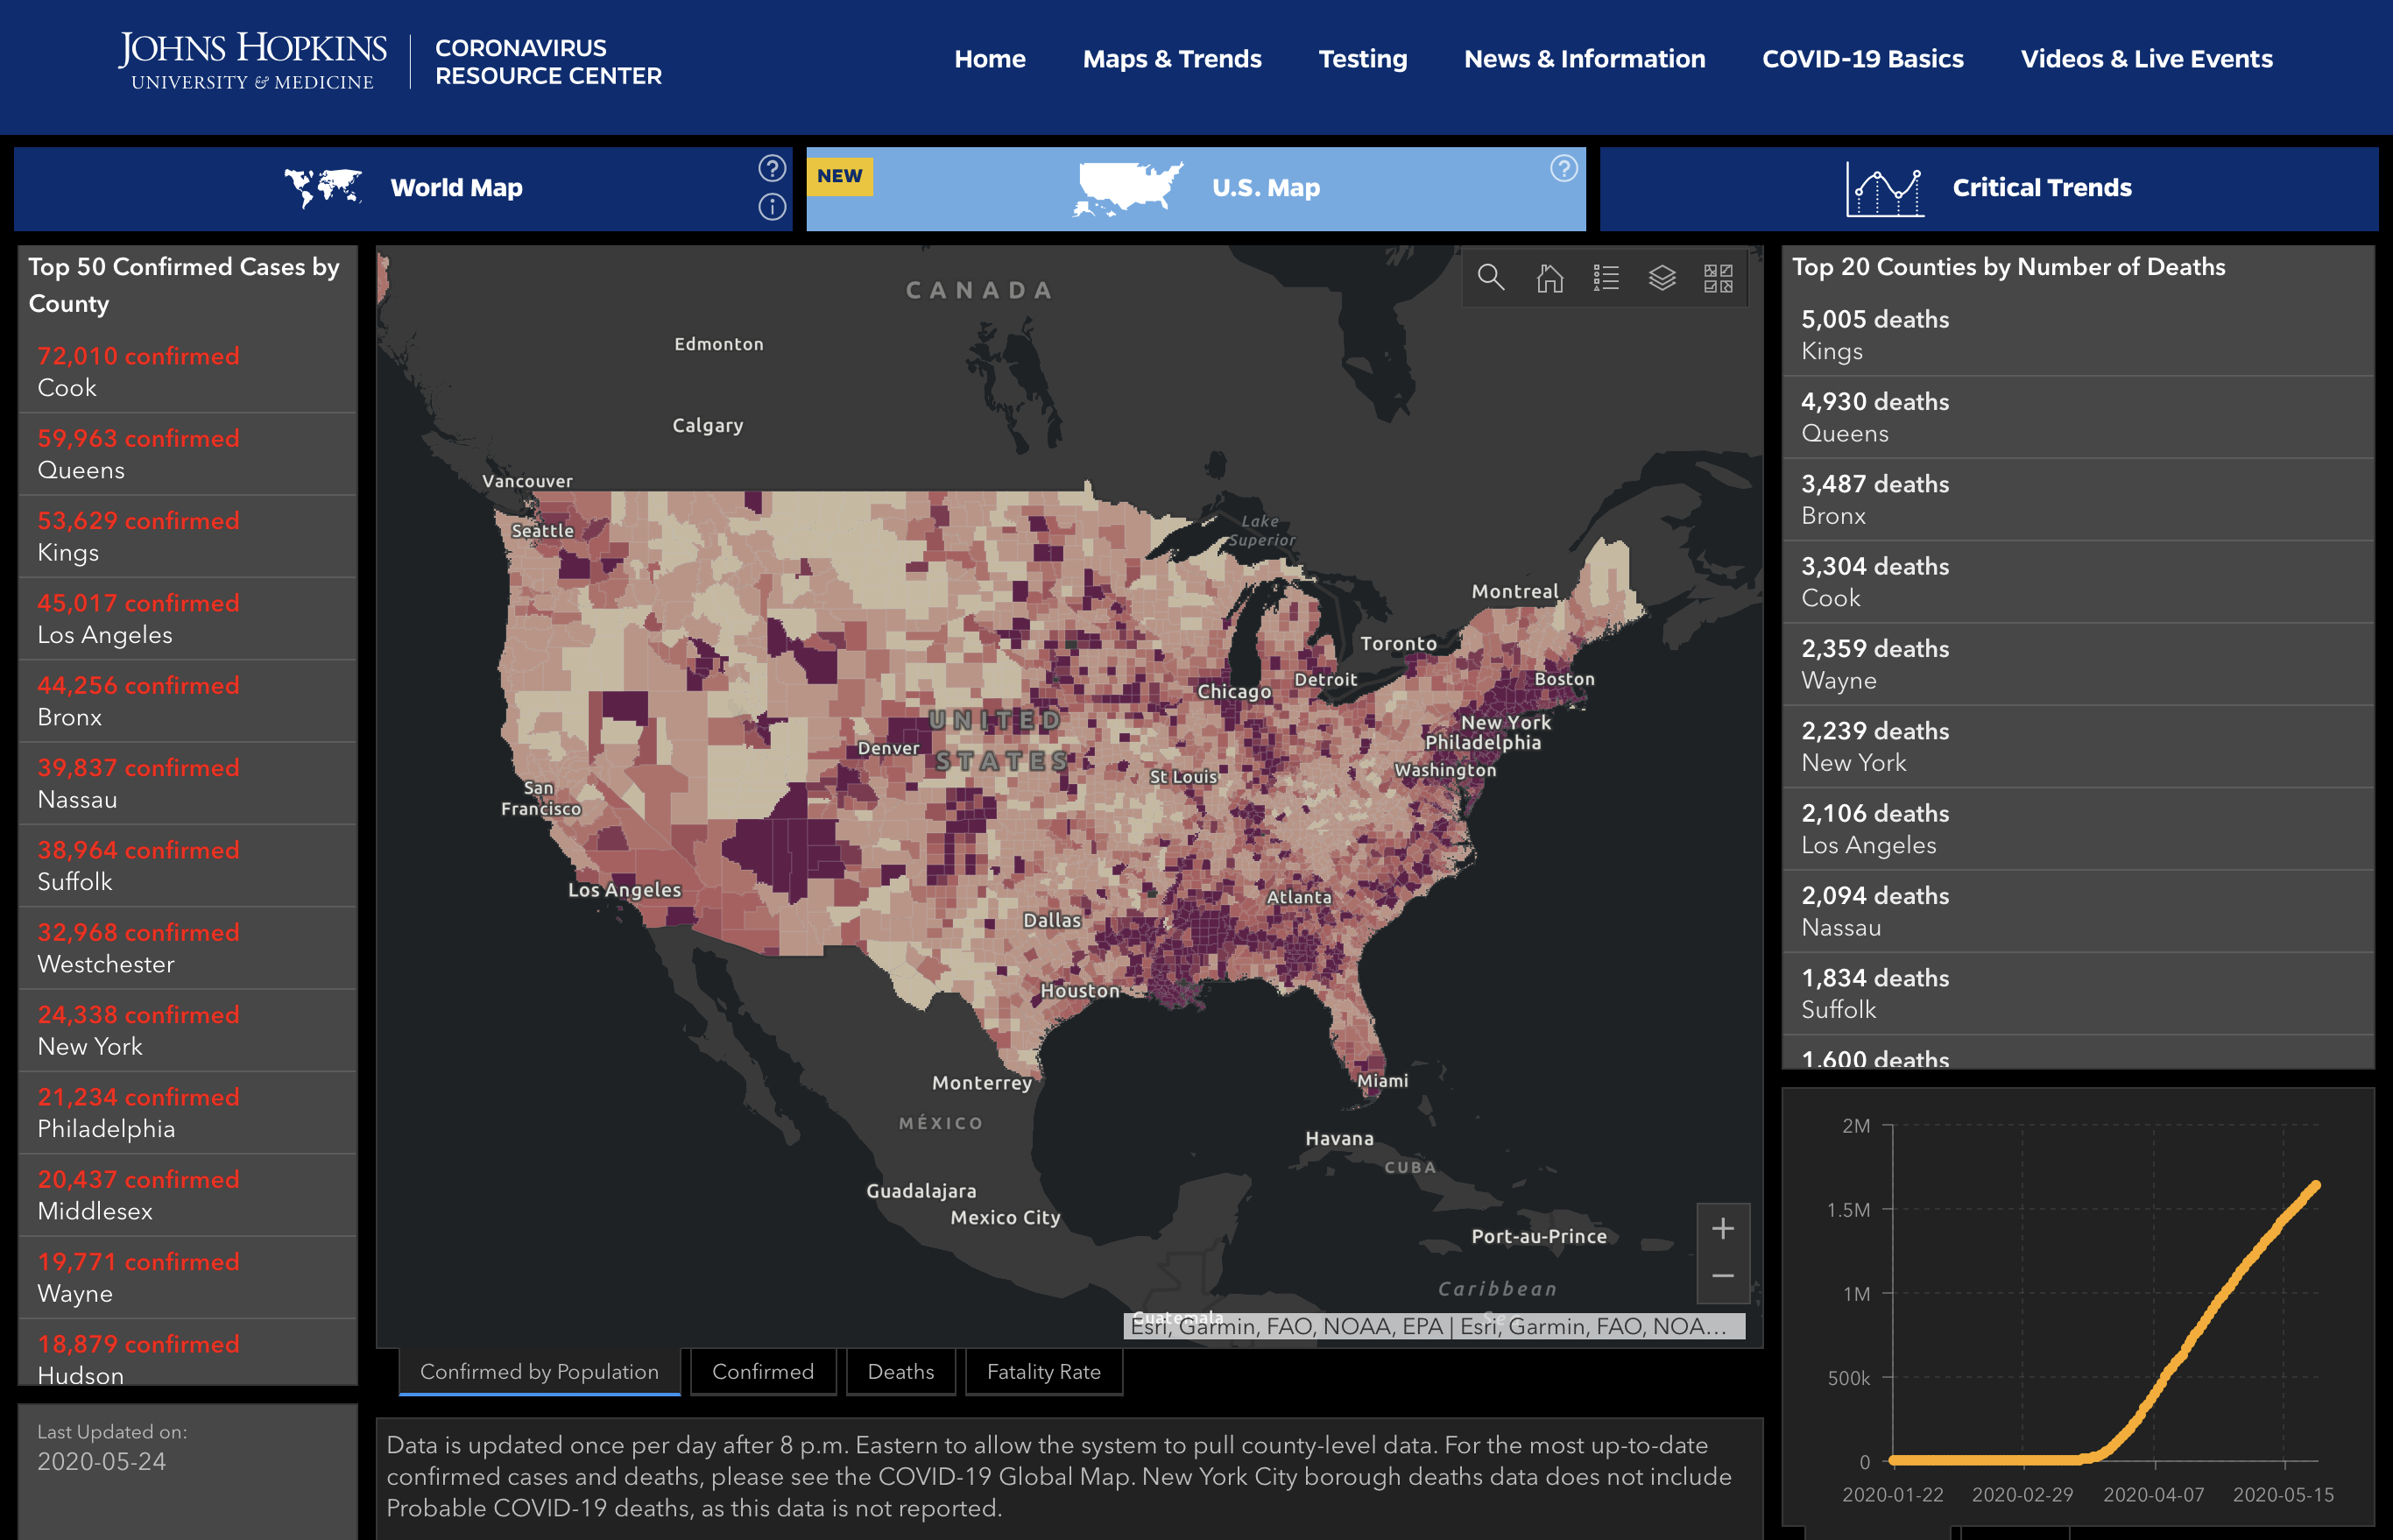Image resolution: width=2393 pixels, height=1540 pixels.
Task: Zoom out with the map minus button
Action: tap(1722, 1276)
